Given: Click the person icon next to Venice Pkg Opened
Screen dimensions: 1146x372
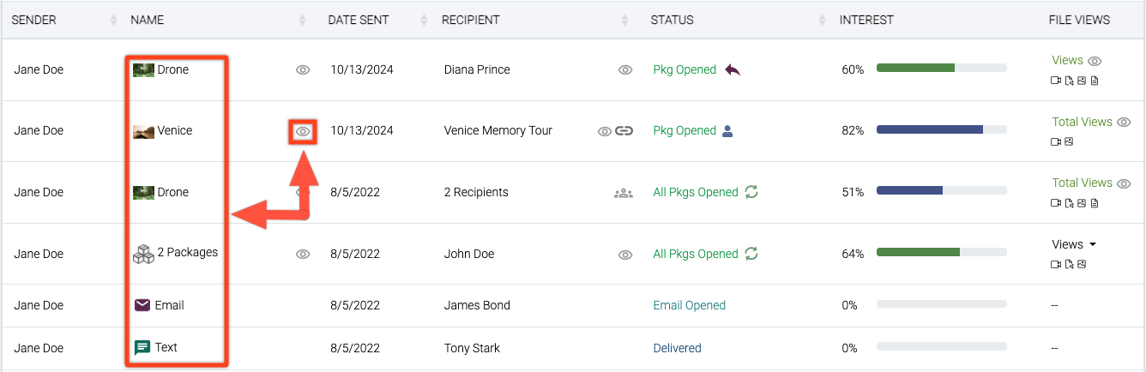Looking at the screenshot, I should 727,131.
